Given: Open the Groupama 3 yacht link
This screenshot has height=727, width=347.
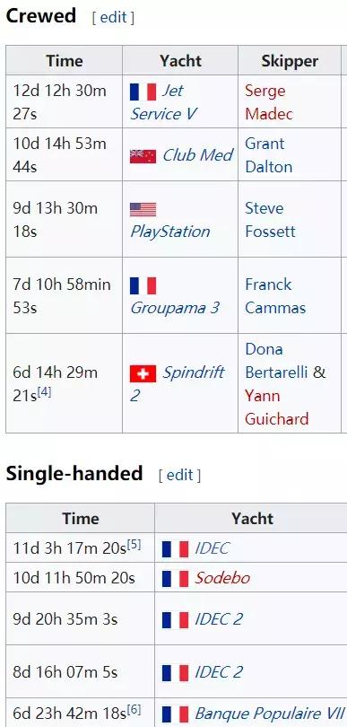Looking at the screenshot, I should [175, 308].
